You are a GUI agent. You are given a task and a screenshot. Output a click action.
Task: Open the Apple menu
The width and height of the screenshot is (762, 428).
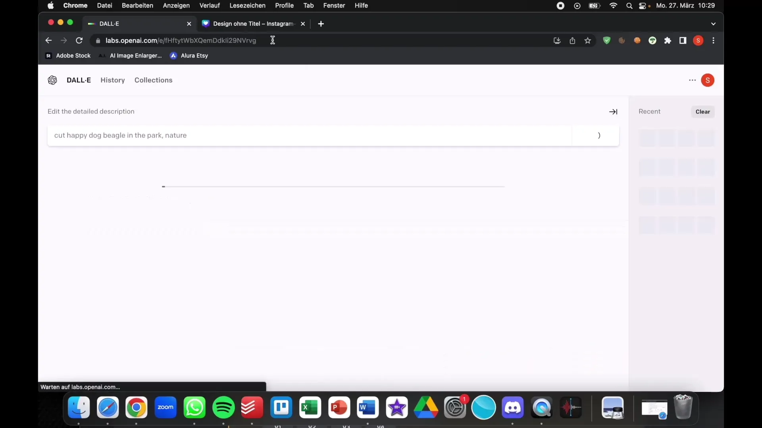pyautogui.click(x=51, y=6)
